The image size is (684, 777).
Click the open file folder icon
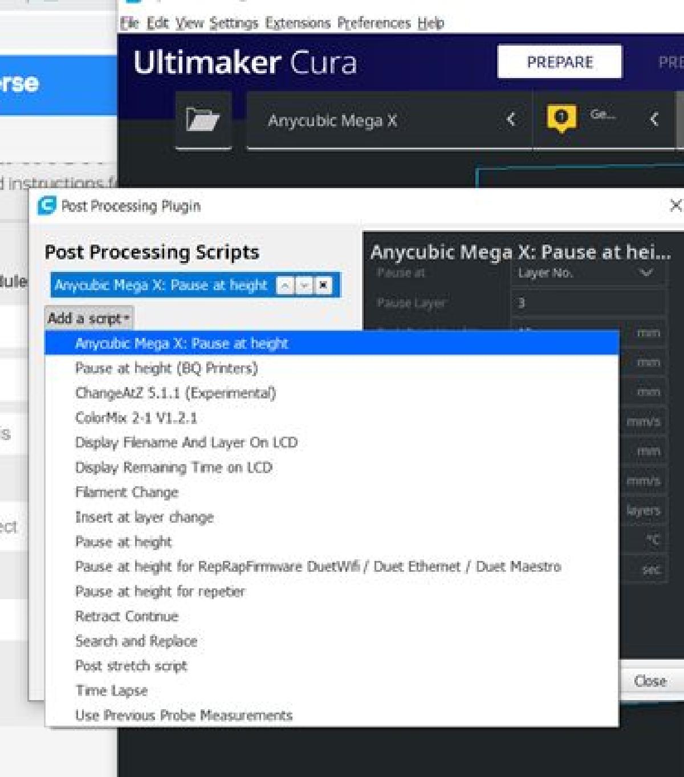[203, 120]
